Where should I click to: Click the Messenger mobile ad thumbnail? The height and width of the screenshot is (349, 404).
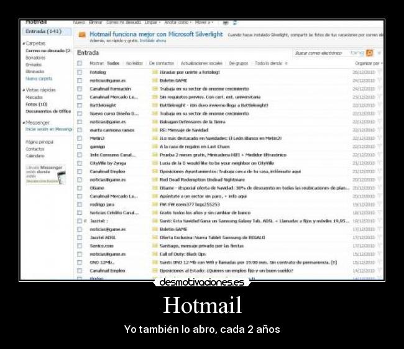45,175
